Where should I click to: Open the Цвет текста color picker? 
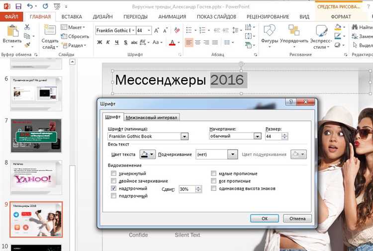(x=148, y=154)
